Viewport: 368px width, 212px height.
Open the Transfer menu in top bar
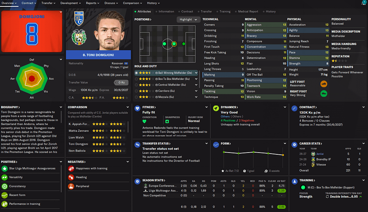[49, 3]
